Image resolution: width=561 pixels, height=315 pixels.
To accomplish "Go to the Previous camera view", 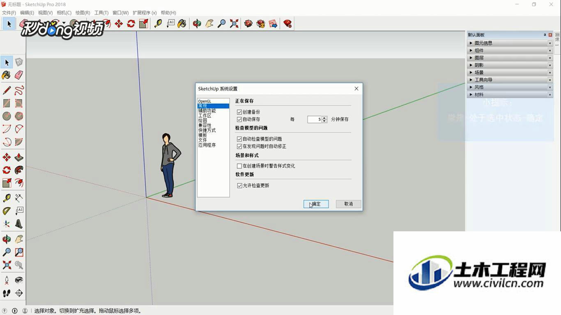I will 19,265.
